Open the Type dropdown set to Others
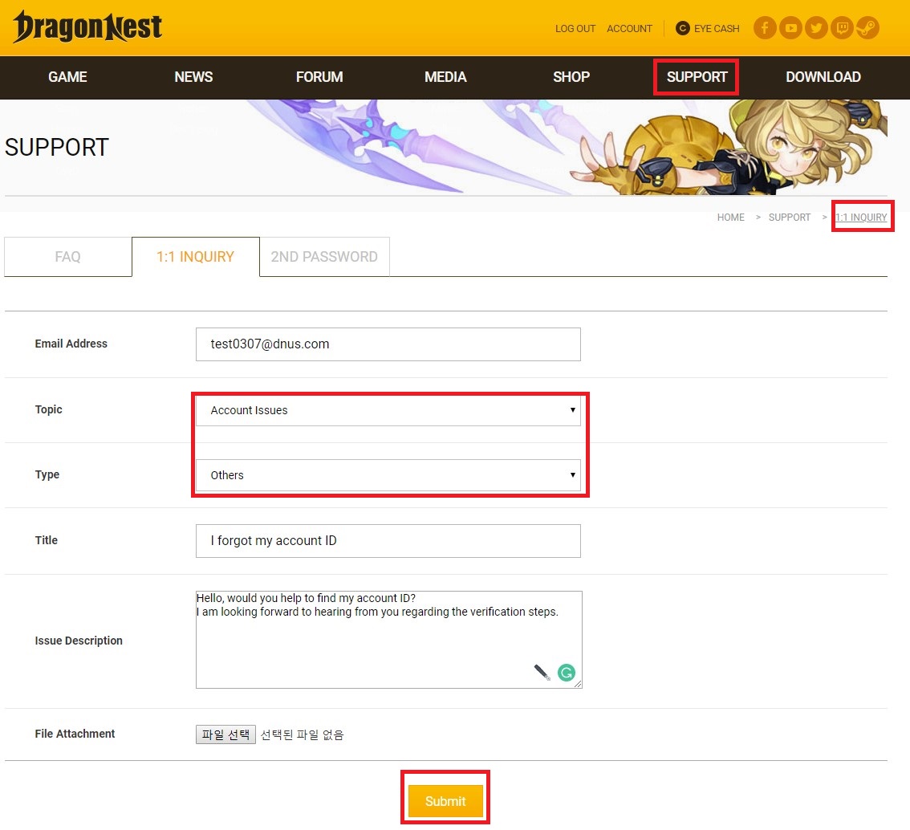Screen dimensions: 910x830 pyautogui.click(x=388, y=475)
